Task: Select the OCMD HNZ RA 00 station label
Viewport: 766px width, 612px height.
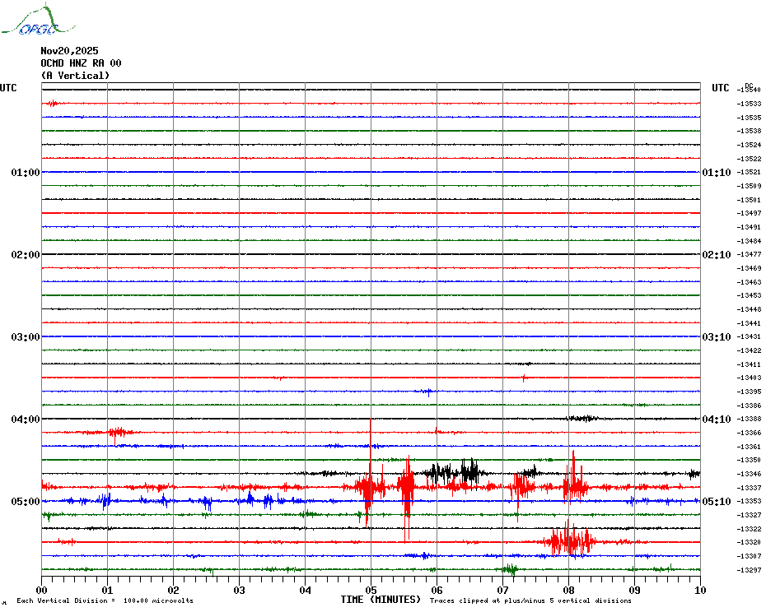Action: click(x=81, y=63)
